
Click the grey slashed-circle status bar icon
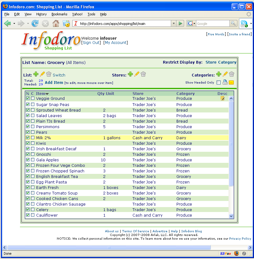(244, 253)
